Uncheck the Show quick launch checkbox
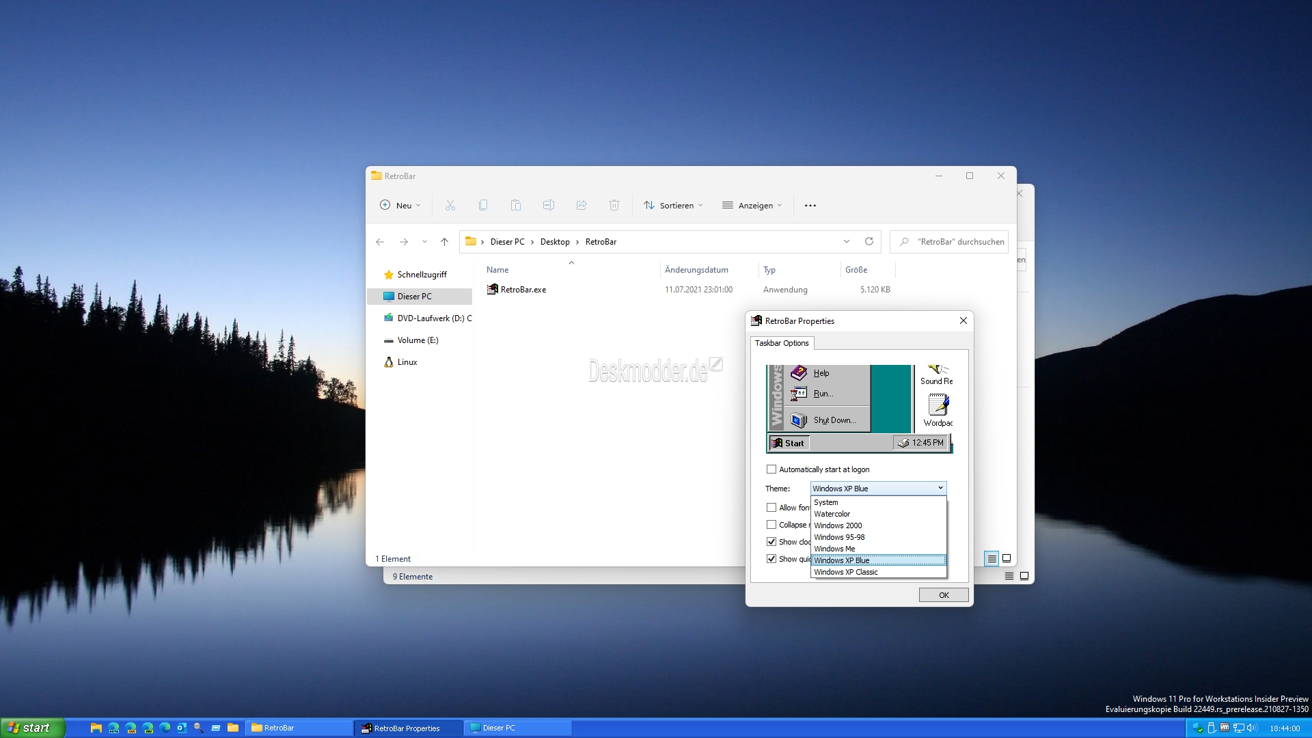The image size is (1312, 738). point(771,559)
